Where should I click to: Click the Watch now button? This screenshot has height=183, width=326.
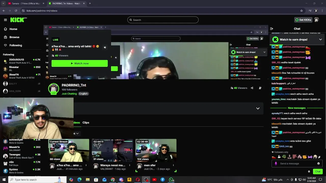pos(79,63)
